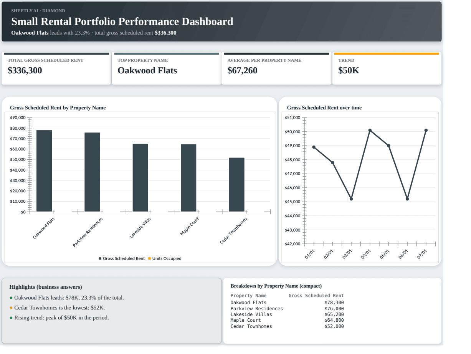Click the $64,800 value in table
The height and width of the screenshot is (354, 471).
(x=334, y=320)
